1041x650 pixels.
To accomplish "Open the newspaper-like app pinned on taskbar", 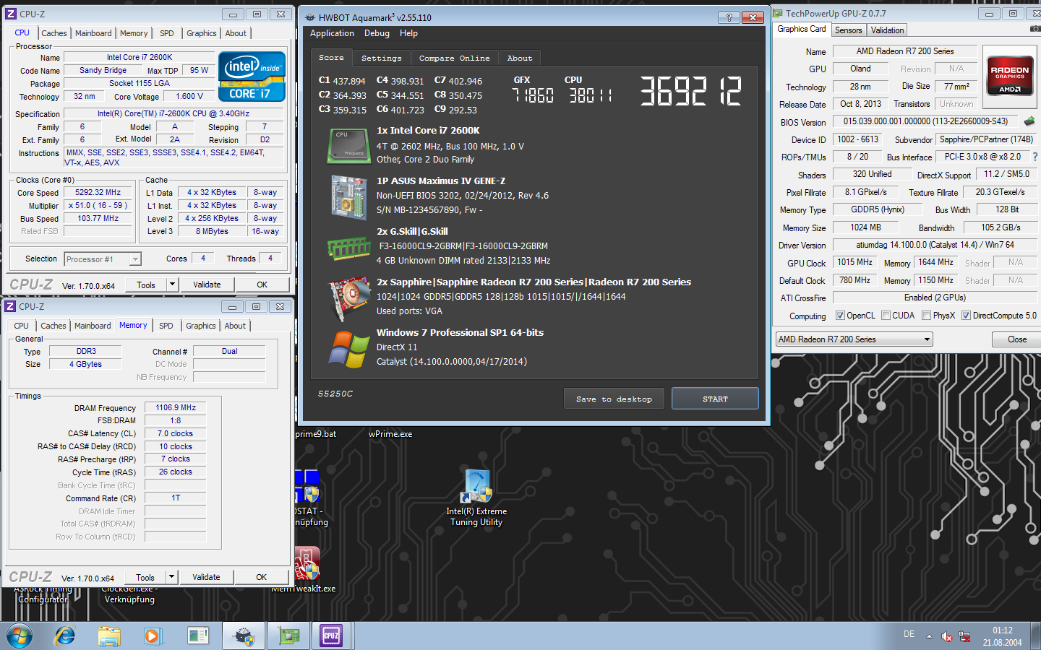I will tap(197, 636).
